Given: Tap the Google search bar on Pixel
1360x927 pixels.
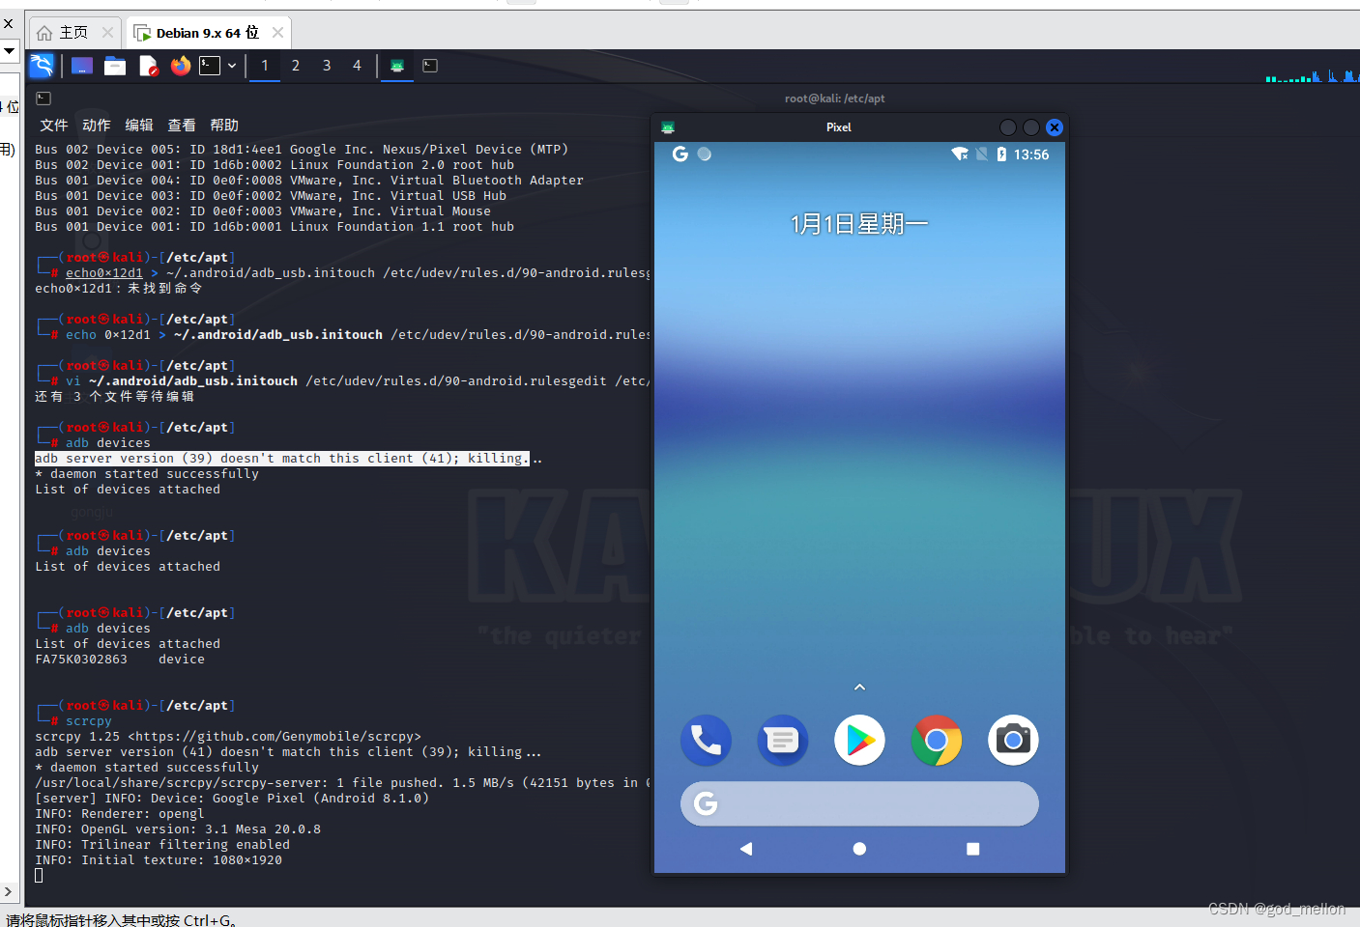Looking at the screenshot, I should (x=859, y=803).
